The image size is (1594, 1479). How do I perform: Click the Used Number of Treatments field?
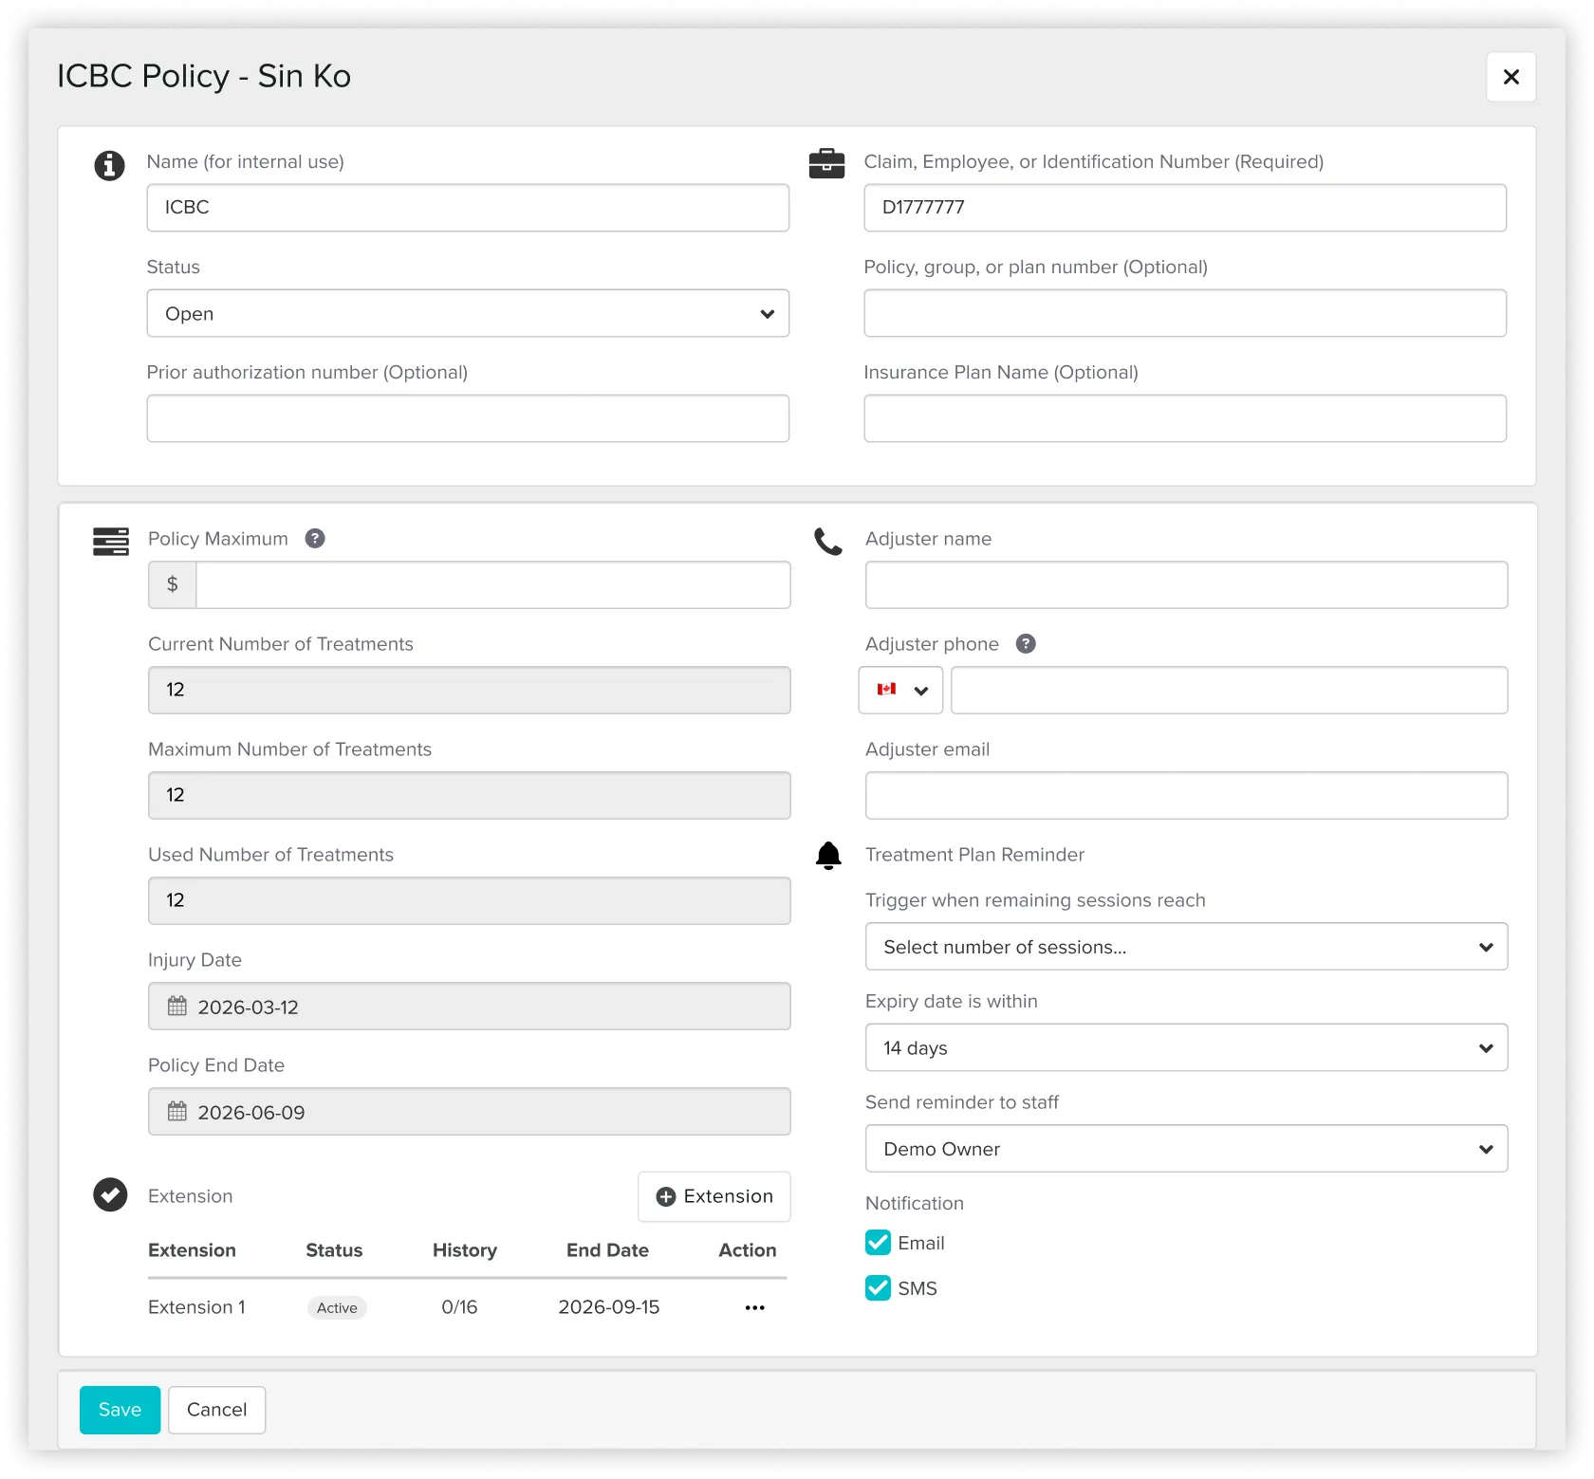(469, 900)
